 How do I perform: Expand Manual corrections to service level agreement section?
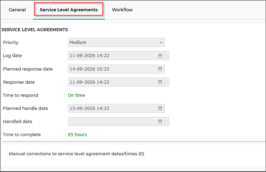[77, 154]
